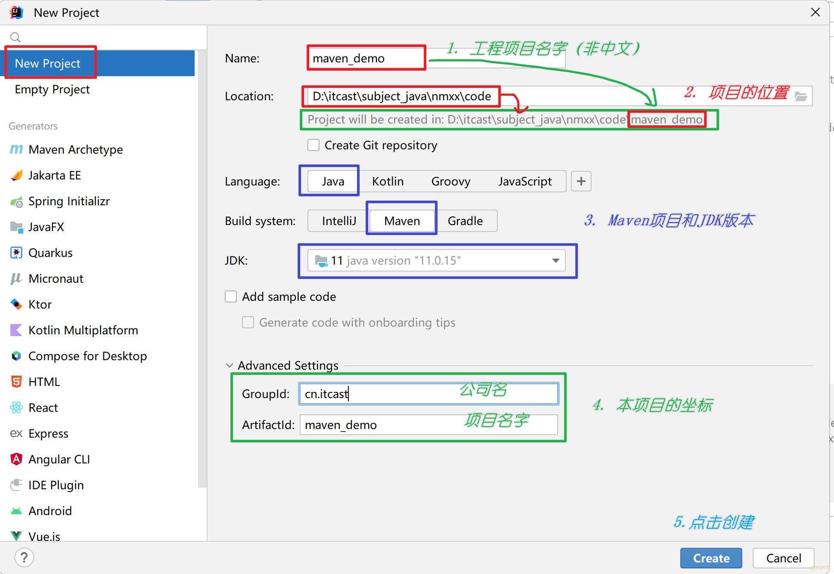Click the Android robot icon
This screenshot has height=574, width=834.
click(16, 511)
